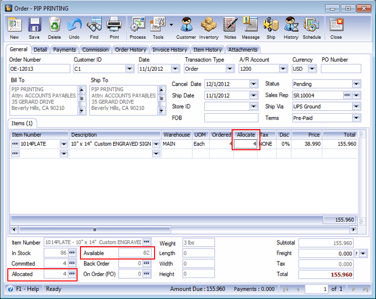Click the F1 Help icon in status bar
This screenshot has height=299, width=376.
click(10, 289)
